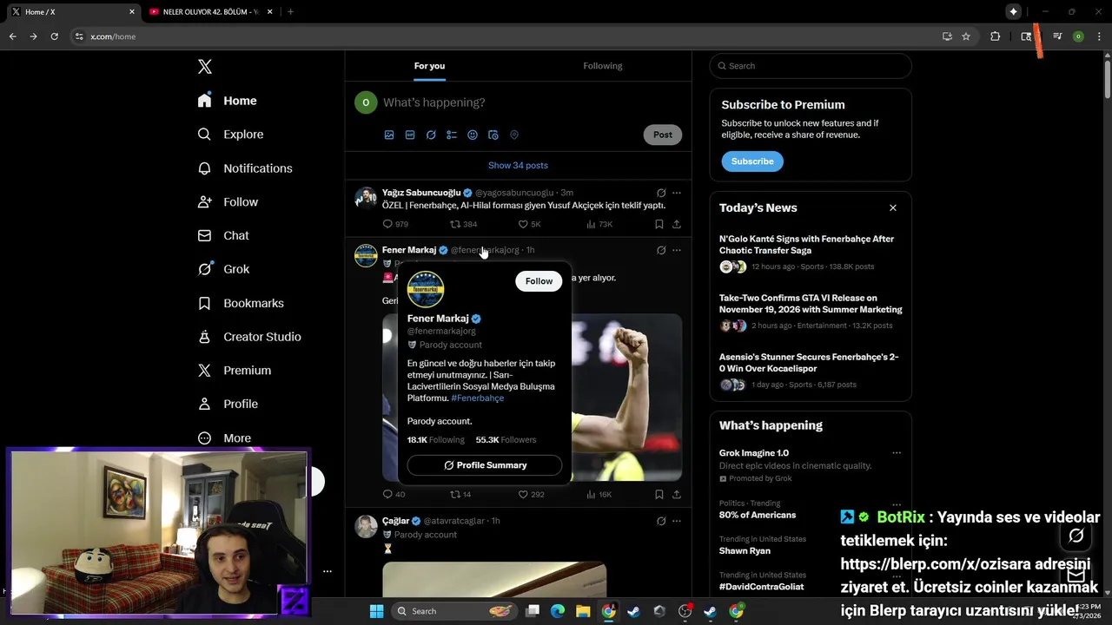Screen dimensions: 1112x625
Task: Share Fener Markaj's post
Action: [677, 495]
